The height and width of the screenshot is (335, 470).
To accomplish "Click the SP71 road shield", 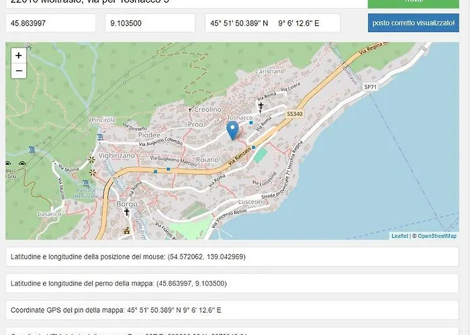I will pos(371,87).
